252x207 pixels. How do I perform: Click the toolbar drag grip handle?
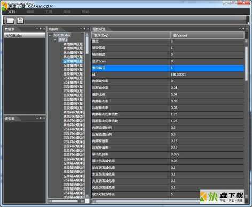(4, 20)
